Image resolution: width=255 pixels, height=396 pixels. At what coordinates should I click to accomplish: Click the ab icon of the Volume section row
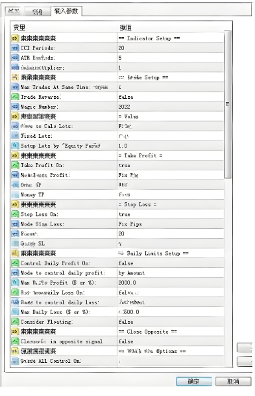(15, 116)
